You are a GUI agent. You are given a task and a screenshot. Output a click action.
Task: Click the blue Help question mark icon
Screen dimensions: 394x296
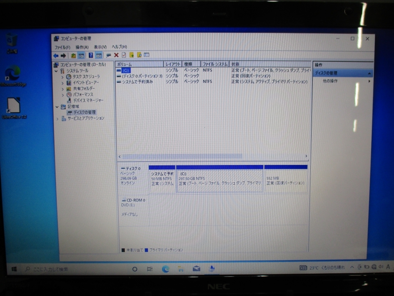(91, 55)
